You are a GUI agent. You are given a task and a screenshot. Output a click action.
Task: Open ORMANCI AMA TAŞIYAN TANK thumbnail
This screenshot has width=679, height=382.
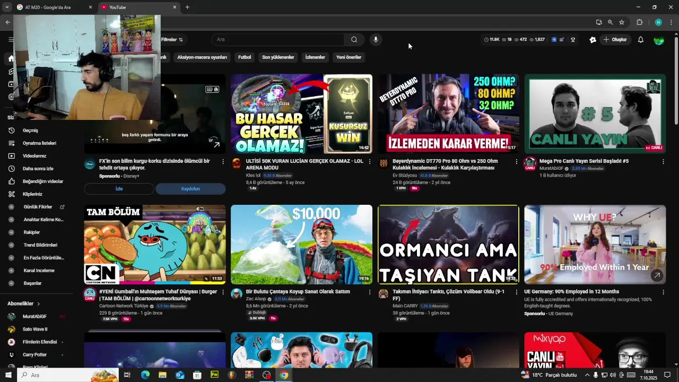coord(448,245)
